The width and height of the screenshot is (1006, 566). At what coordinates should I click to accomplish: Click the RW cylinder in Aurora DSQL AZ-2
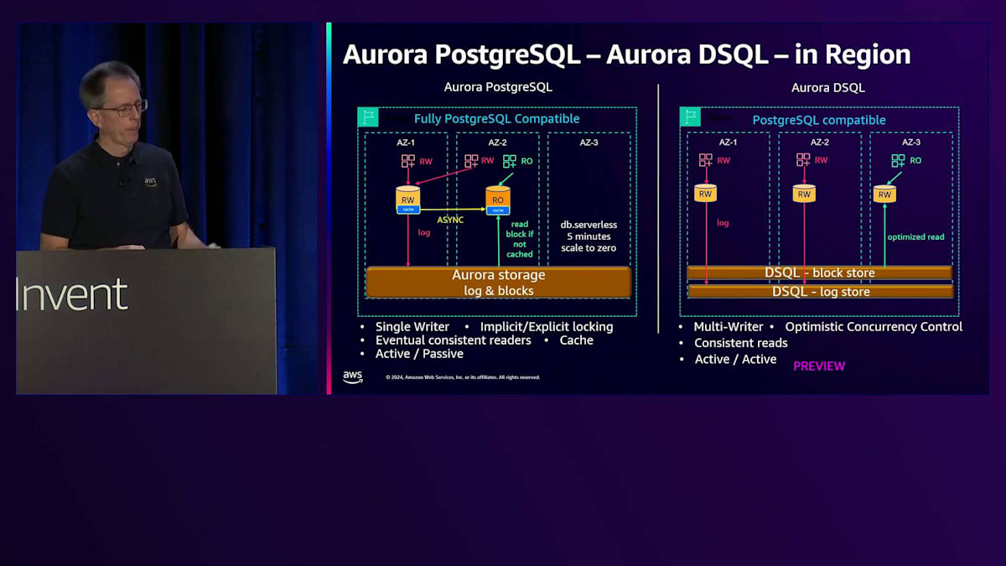tap(804, 194)
